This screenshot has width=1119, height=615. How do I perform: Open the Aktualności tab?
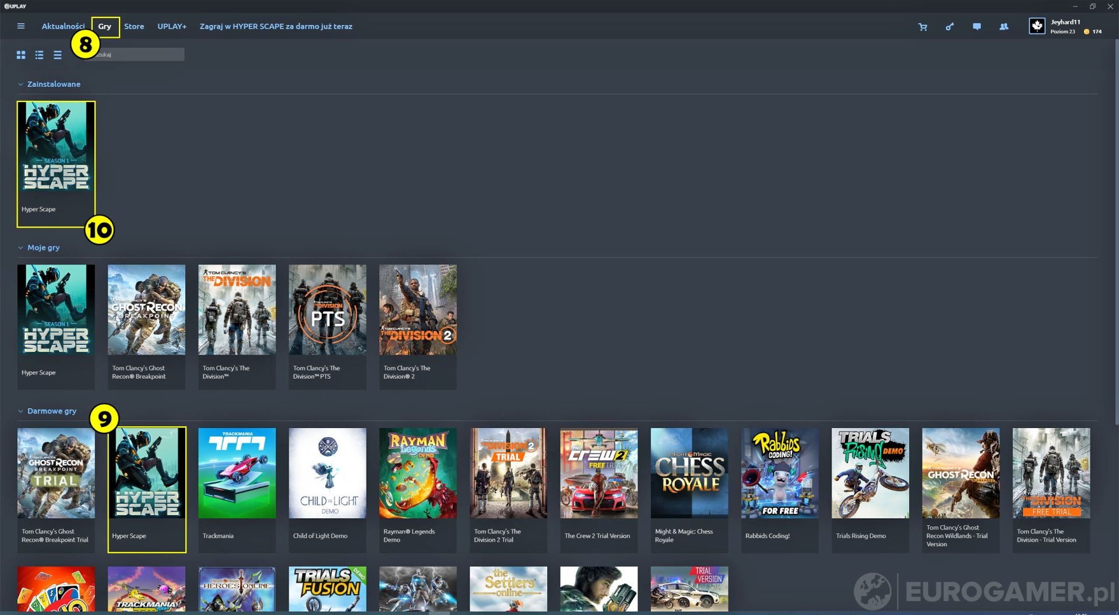coord(63,26)
